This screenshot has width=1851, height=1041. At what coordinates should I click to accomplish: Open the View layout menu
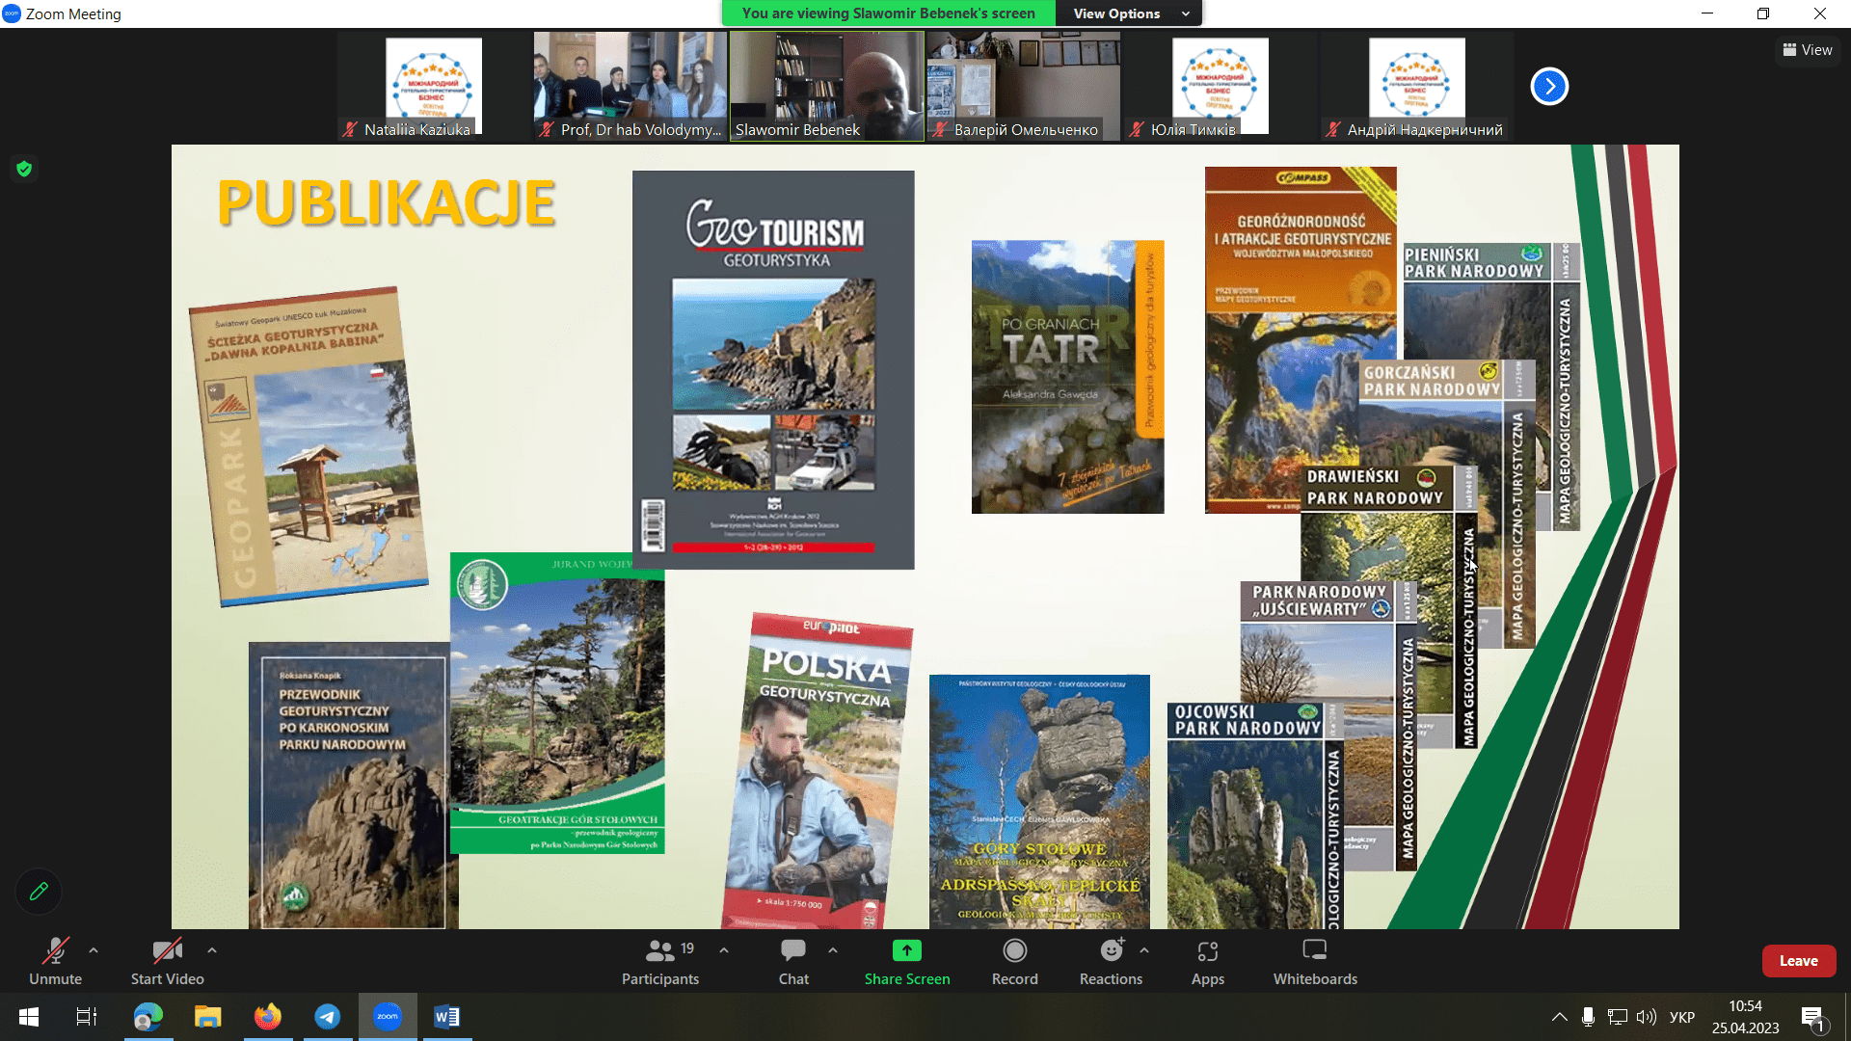click(x=1808, y=50)
